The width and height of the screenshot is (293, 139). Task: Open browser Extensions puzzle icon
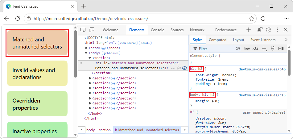tap(263, 19)
